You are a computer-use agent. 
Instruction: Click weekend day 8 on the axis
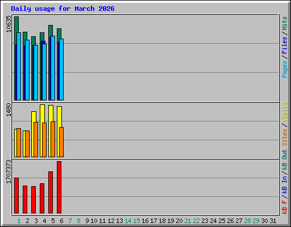78,221
